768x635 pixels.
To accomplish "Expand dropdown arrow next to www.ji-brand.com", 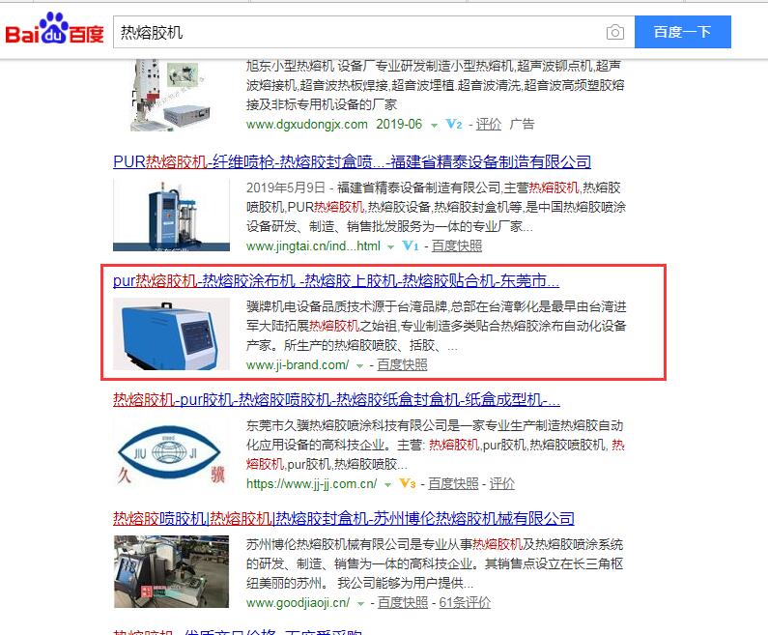I will (360, 366).
